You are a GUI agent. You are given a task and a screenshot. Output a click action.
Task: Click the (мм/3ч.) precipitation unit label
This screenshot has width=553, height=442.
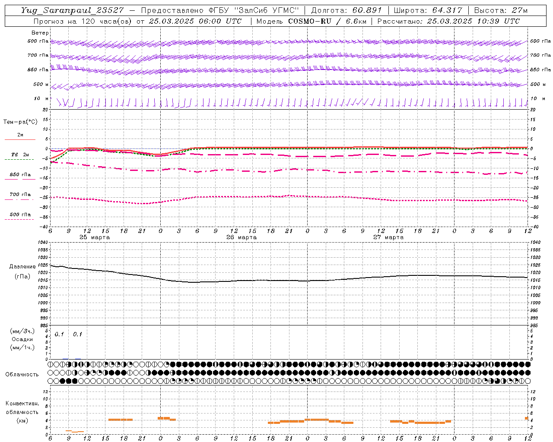(x=22, y=331)
